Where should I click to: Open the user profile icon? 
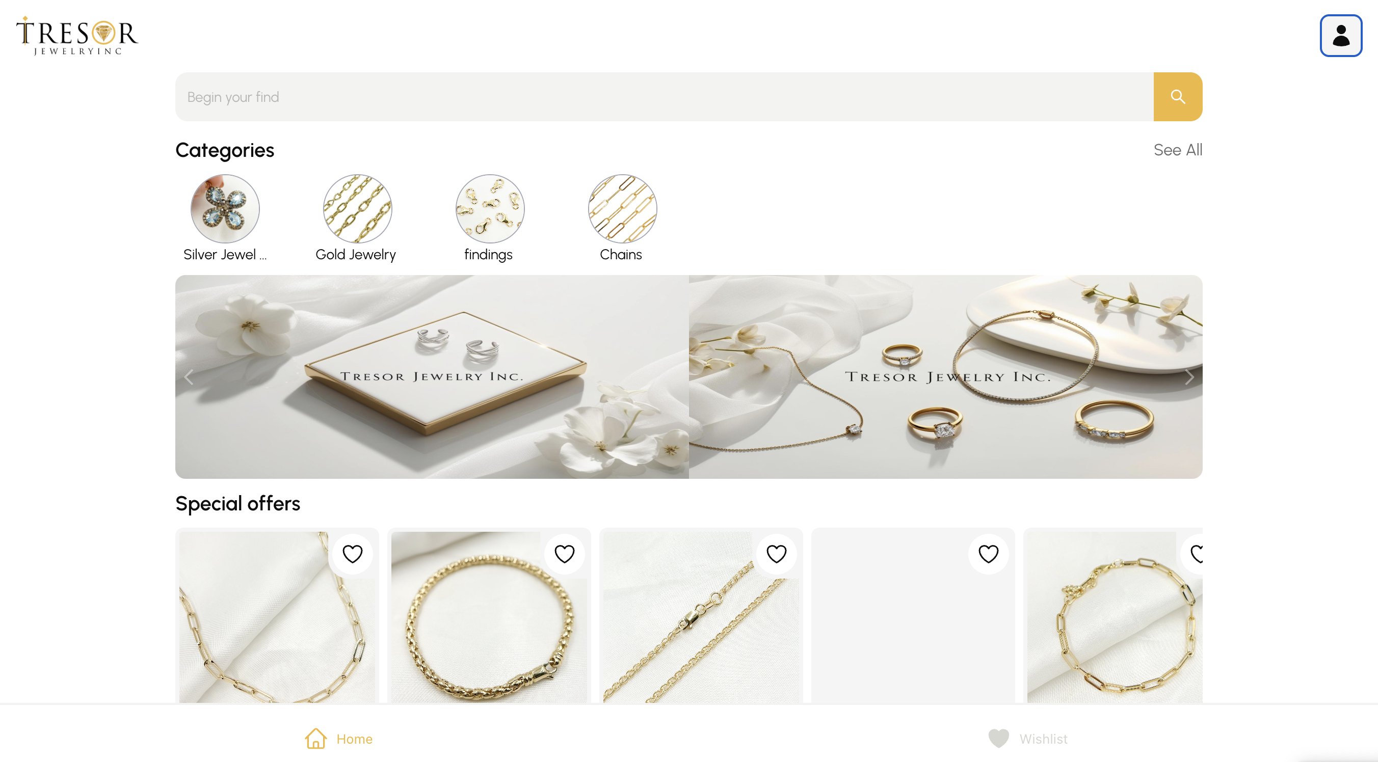pos(1341,36)
